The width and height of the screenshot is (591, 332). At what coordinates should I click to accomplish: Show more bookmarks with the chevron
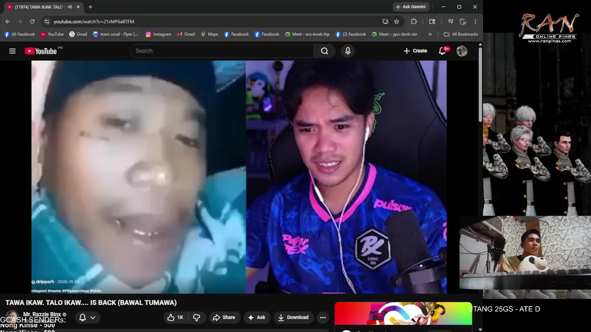[x=430, y=34]
